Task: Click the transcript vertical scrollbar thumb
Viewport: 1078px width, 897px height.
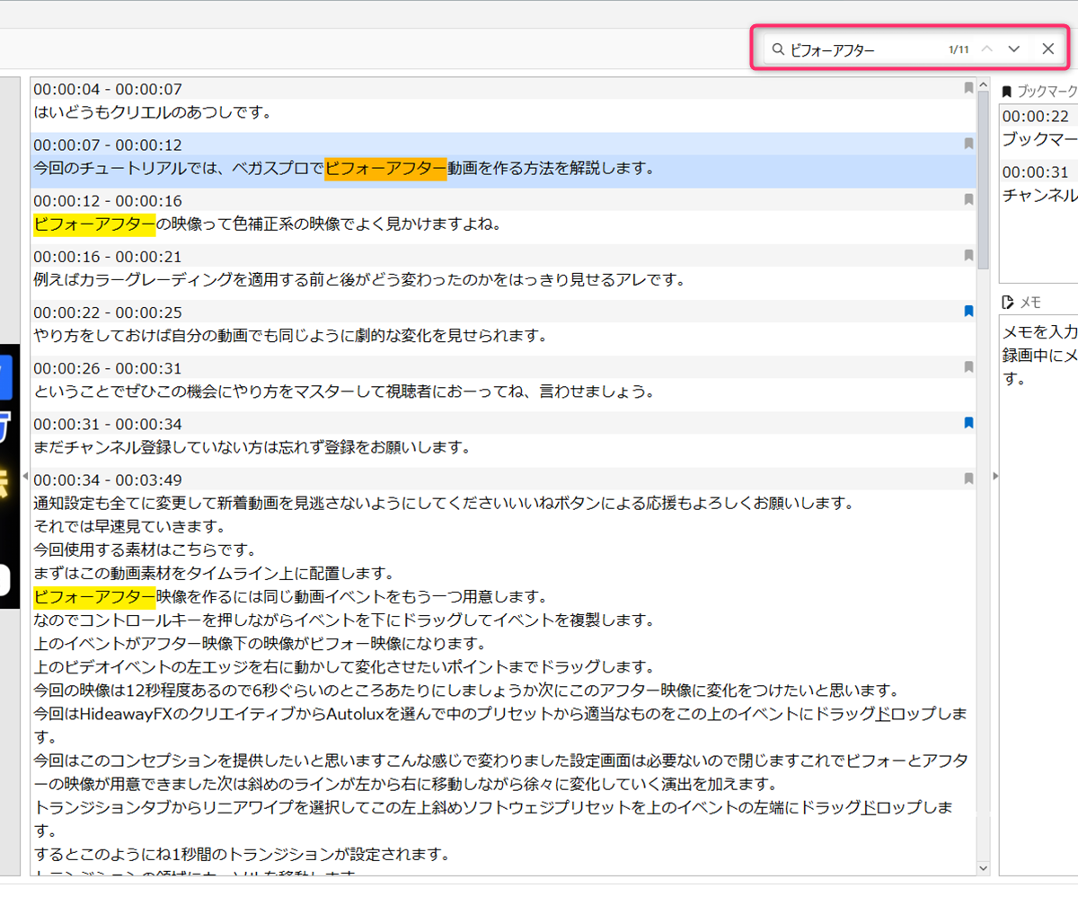Action: (x=984, y=180)
